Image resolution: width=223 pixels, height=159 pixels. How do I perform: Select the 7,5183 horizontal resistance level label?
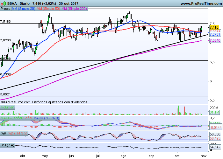pyautogui.click(x=6, y=22)
